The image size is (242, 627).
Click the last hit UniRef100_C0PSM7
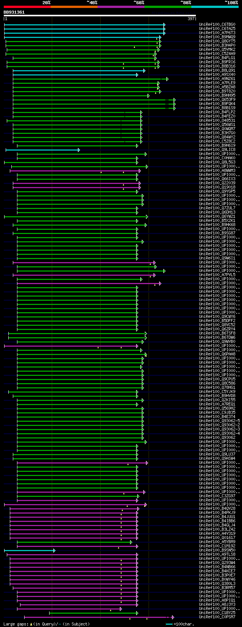[217, 617]
